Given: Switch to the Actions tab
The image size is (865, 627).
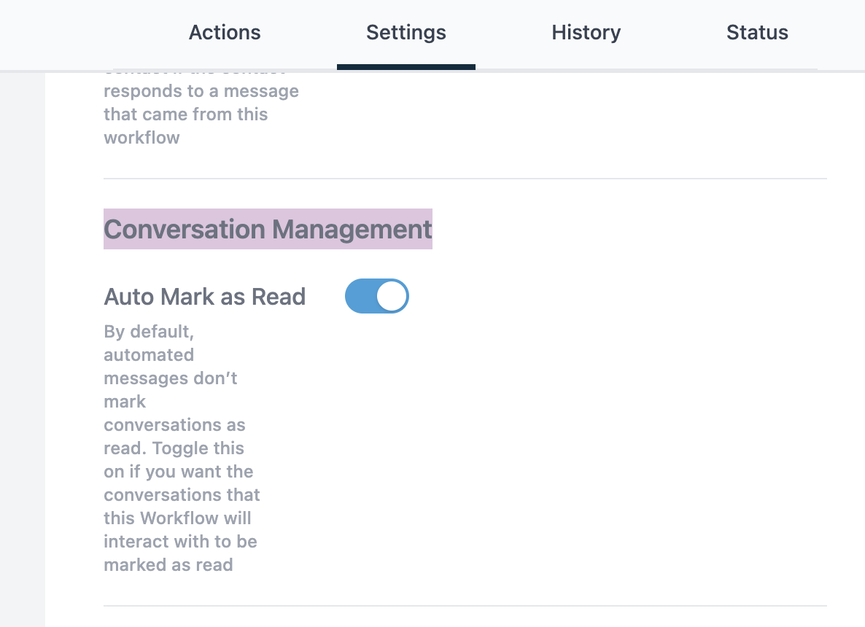Looking at the screenshot, I should click(225, 32).
